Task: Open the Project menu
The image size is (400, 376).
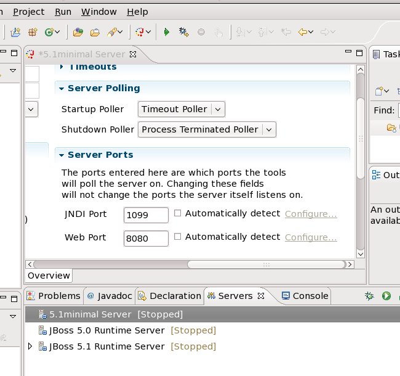Action: tap(28, 12)
